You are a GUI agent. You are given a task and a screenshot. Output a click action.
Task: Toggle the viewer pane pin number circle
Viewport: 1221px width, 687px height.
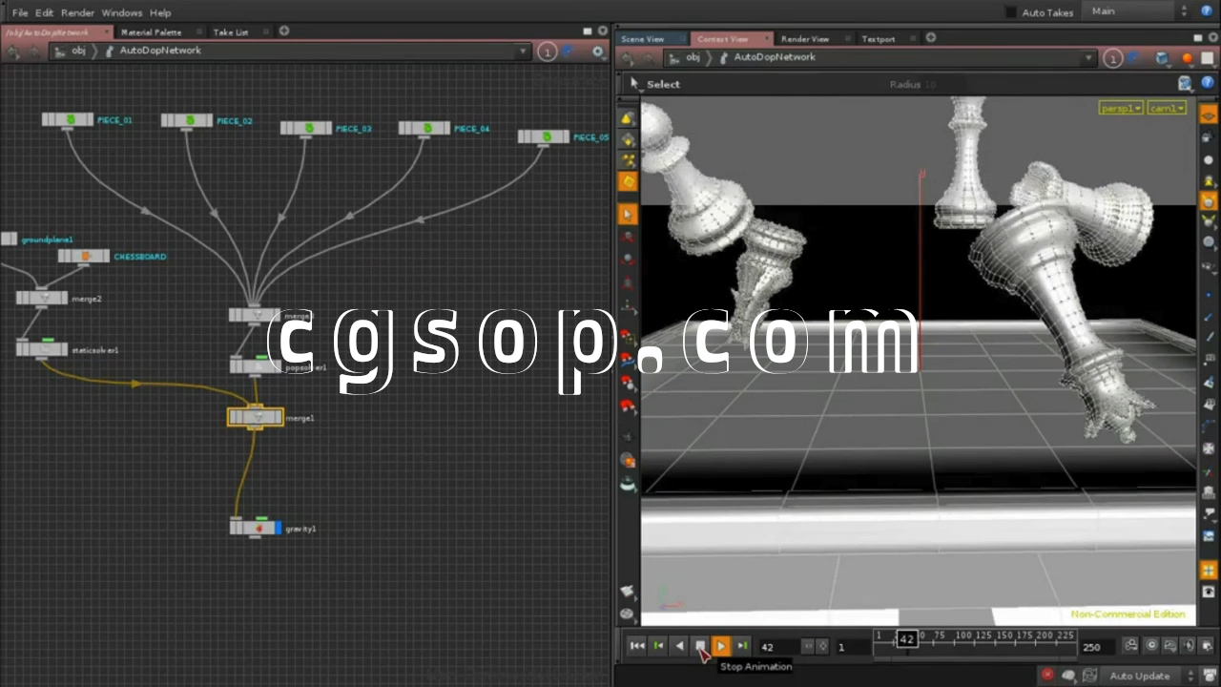click(x=1112, y=58)
